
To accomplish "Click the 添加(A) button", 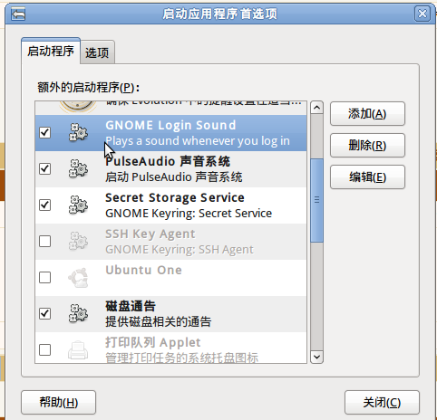I will (x=367, y=114).
